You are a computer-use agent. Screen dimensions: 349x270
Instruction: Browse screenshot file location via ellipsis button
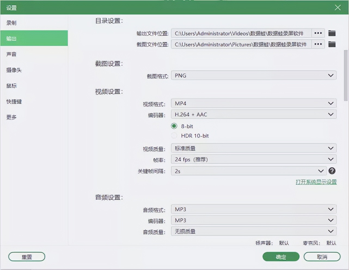(317, 44)
